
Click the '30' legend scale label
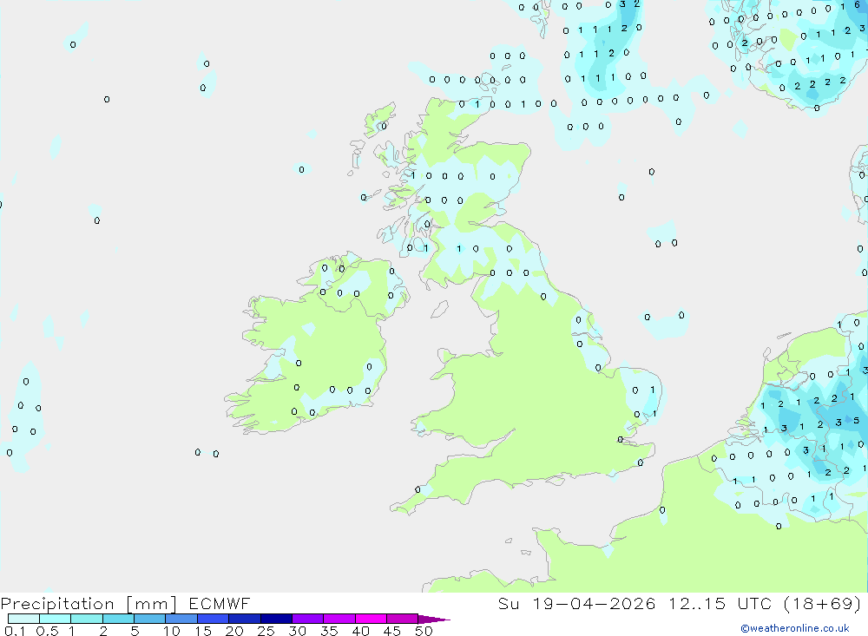[297, 631]
